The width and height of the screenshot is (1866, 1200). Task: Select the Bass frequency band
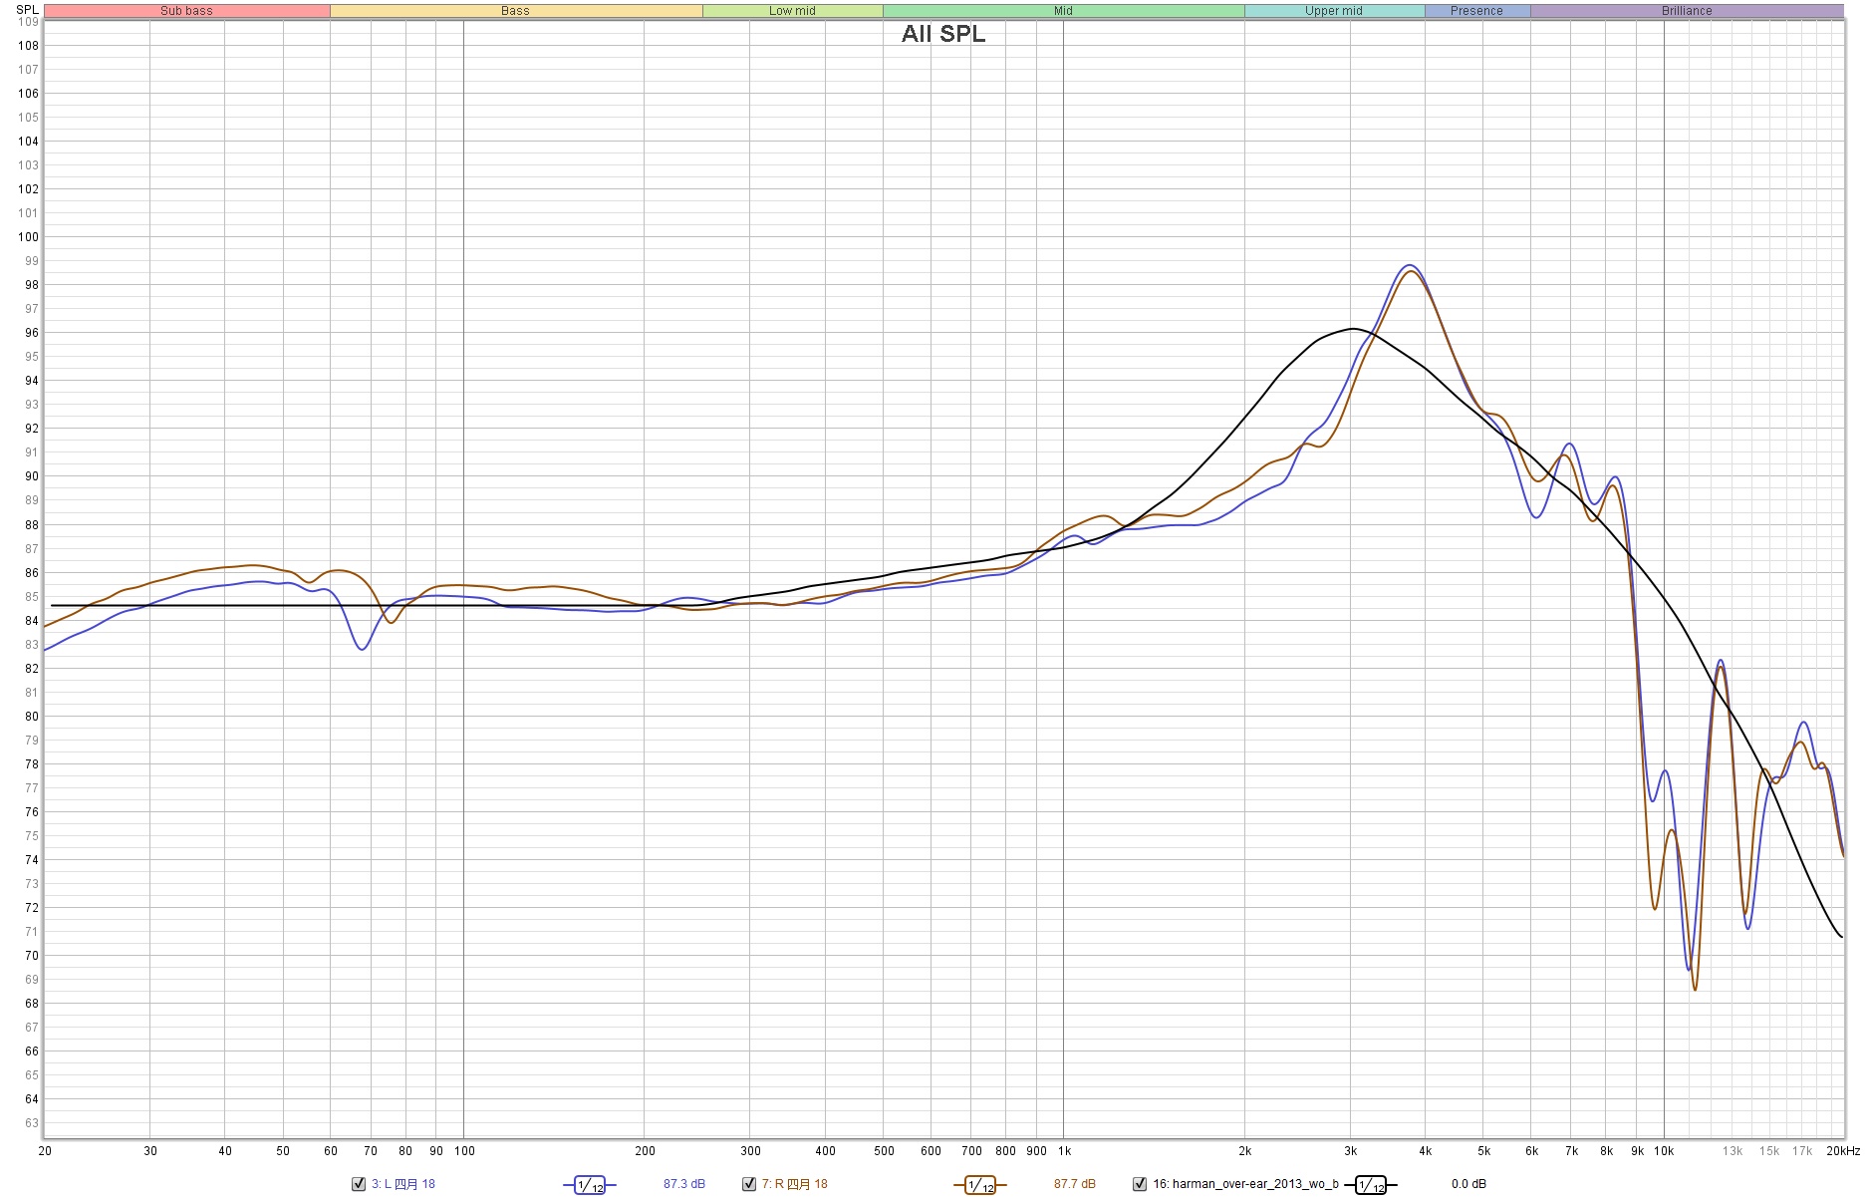515,11
